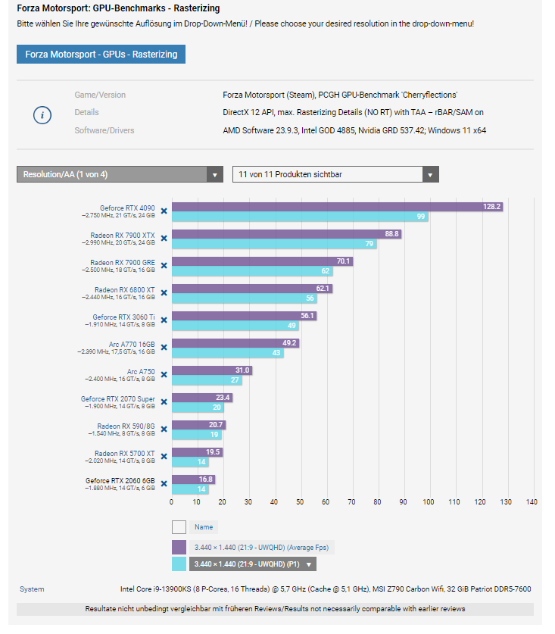Screen dimensions: 555x634
Task: Click the Arc A750 label
Action: (x=141, y=372)
